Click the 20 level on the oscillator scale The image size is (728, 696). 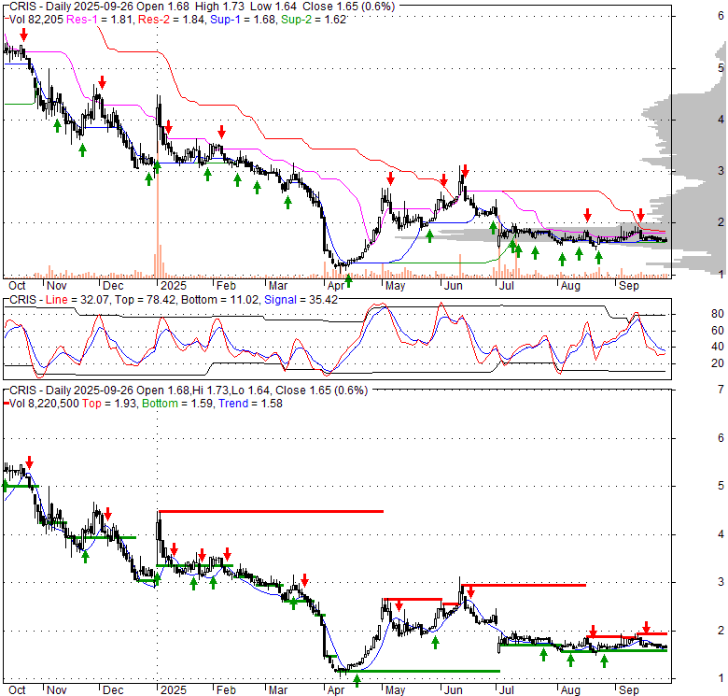tap(718, 363)
